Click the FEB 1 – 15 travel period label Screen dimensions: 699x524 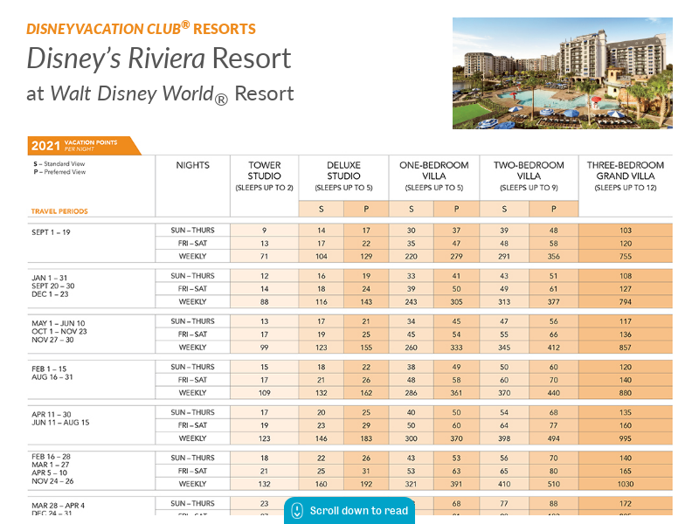pyautogui.click(x=49, y=368)
